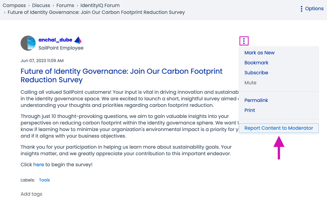Image resolution: width=327 pixels, height=200 pixels.
Task: Click anchal_dube's avatar picture
Action: click(x=28, y=43)
